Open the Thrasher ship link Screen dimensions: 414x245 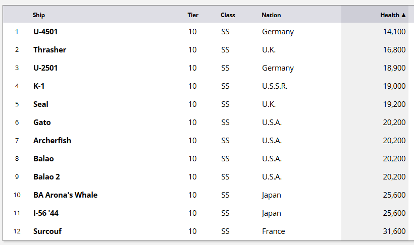click(x=49, y=50)
